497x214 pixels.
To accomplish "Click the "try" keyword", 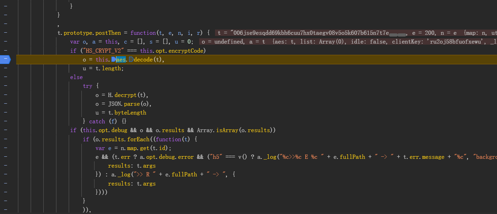I will coord(87,86).
